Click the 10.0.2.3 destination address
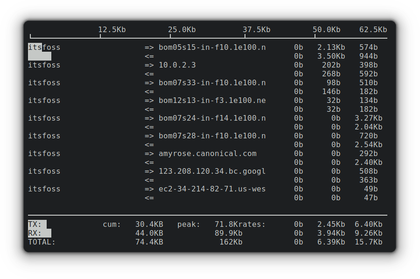Image resolution: width=420 pixels, height=279 pixels. click(177, 65)
